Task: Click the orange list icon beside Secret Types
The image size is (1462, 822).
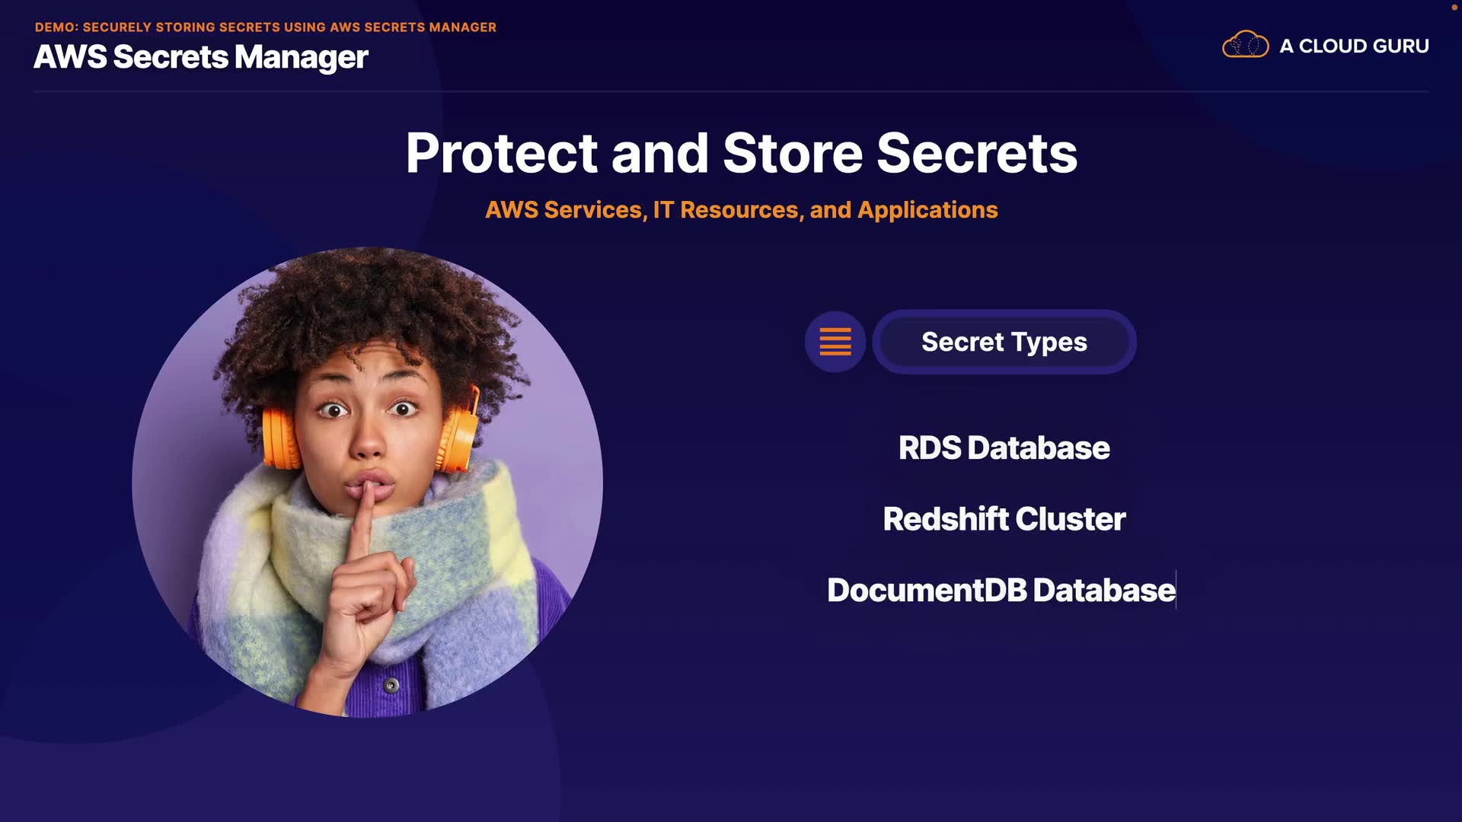Action: 835,342
